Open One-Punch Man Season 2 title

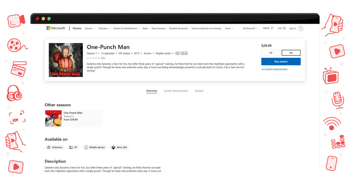click(73, 113)
